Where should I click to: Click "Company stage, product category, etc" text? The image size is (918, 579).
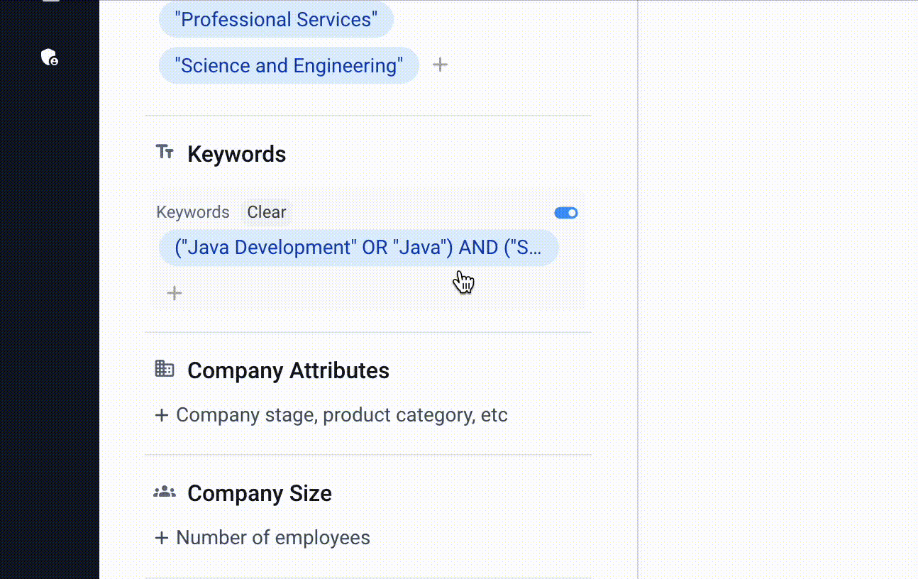point(342,415)
